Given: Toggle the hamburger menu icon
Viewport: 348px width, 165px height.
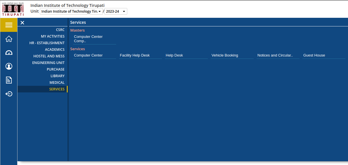Looking at the screenshot, I should point(9,25).
